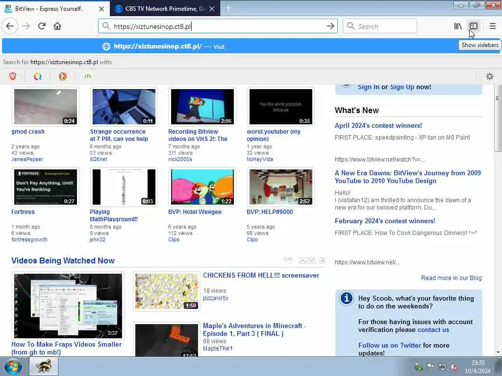This screenshot has height=376, width=502.
Task: Click Follow us on Twitter link
Action: coord(389,345)
